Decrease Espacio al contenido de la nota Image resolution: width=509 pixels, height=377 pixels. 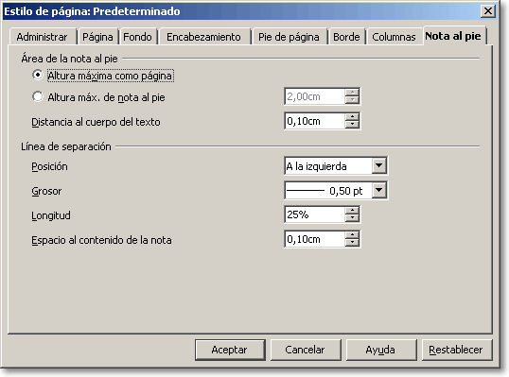pyautogui.click(x=352, y=243)
